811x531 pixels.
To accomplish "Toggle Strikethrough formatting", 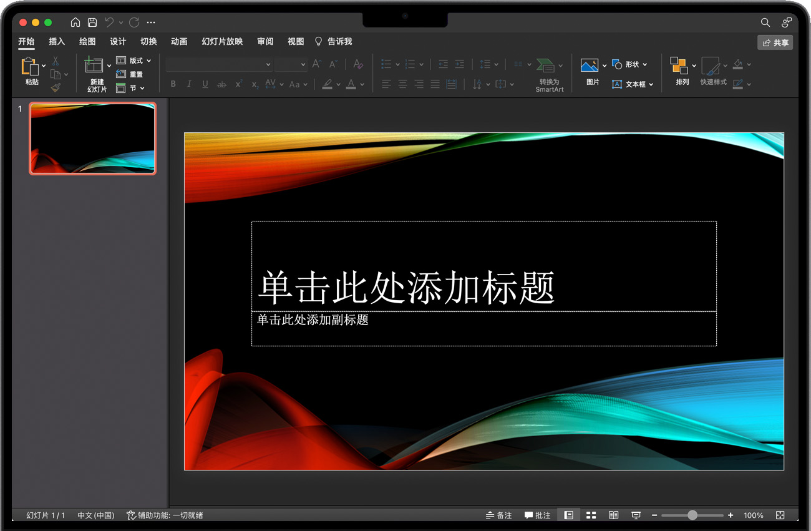I will (221, 84).
